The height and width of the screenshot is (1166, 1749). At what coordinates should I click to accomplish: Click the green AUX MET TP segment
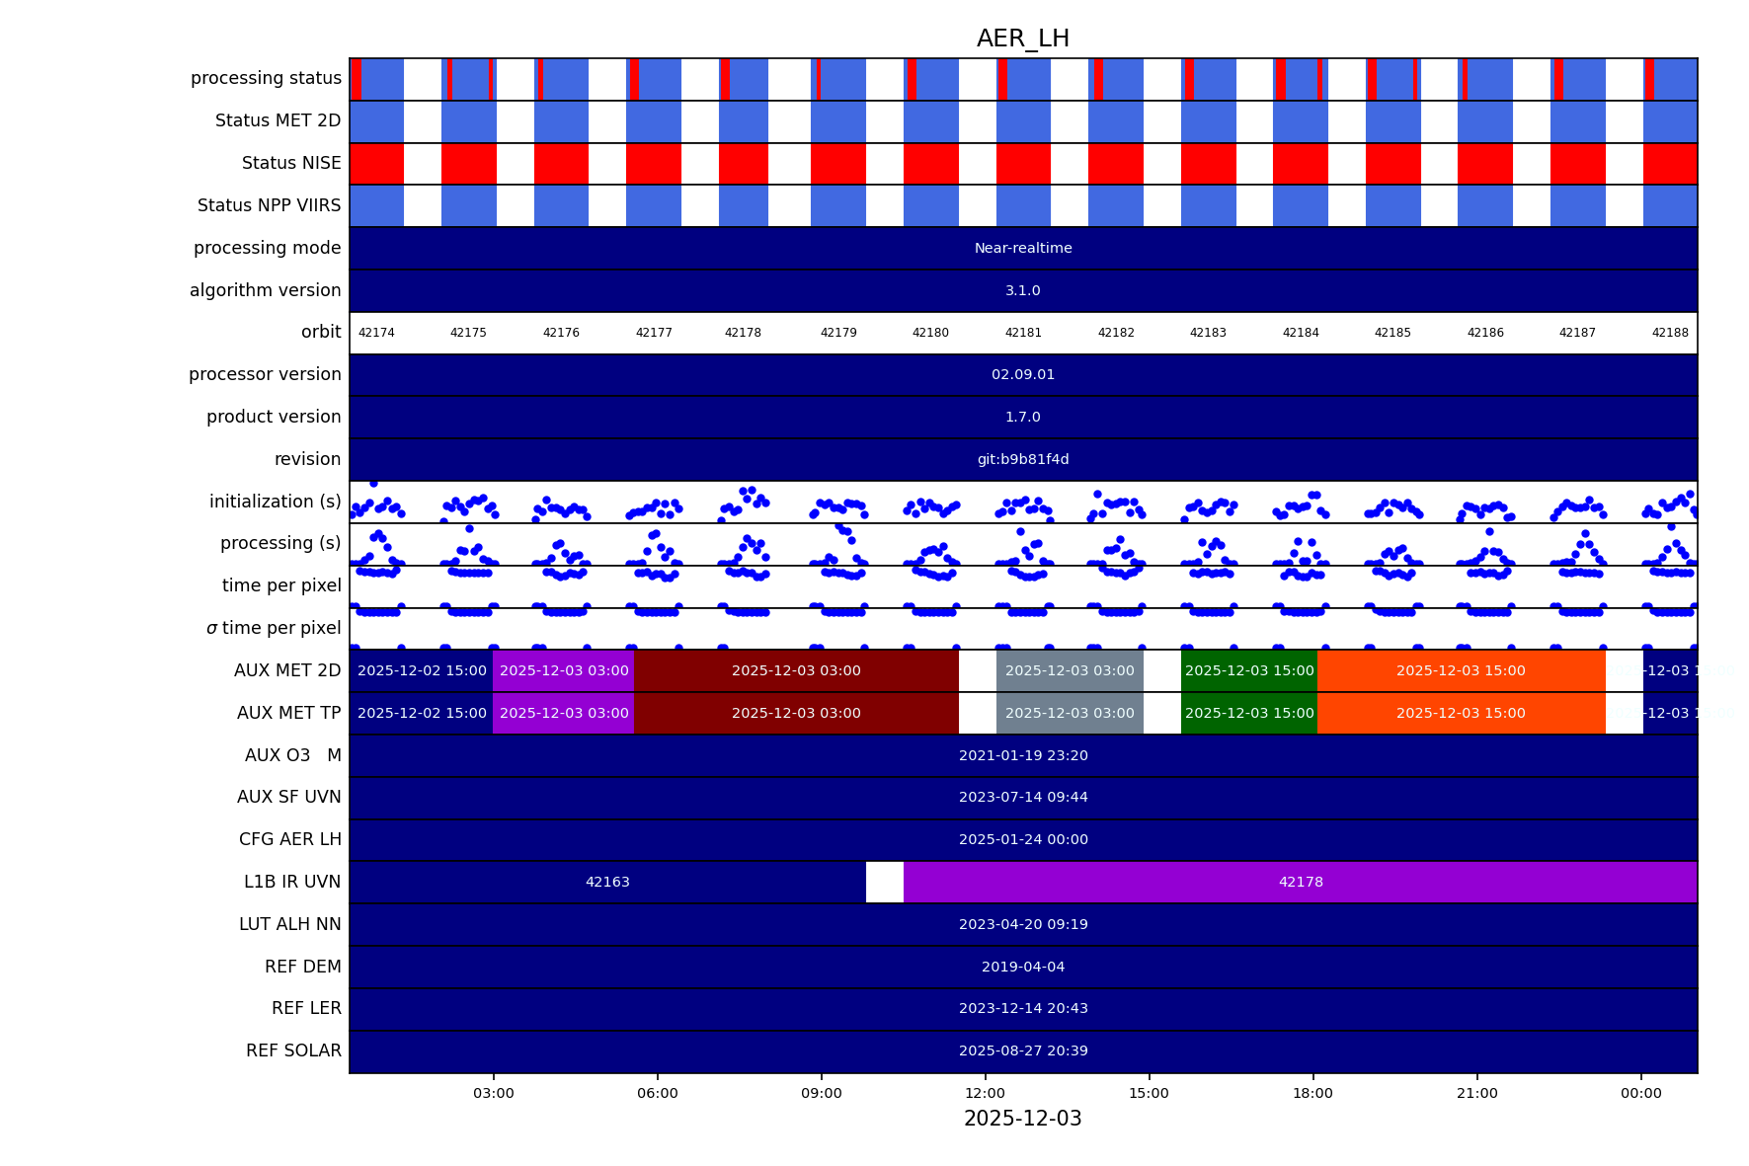(x=1248, y=713)
